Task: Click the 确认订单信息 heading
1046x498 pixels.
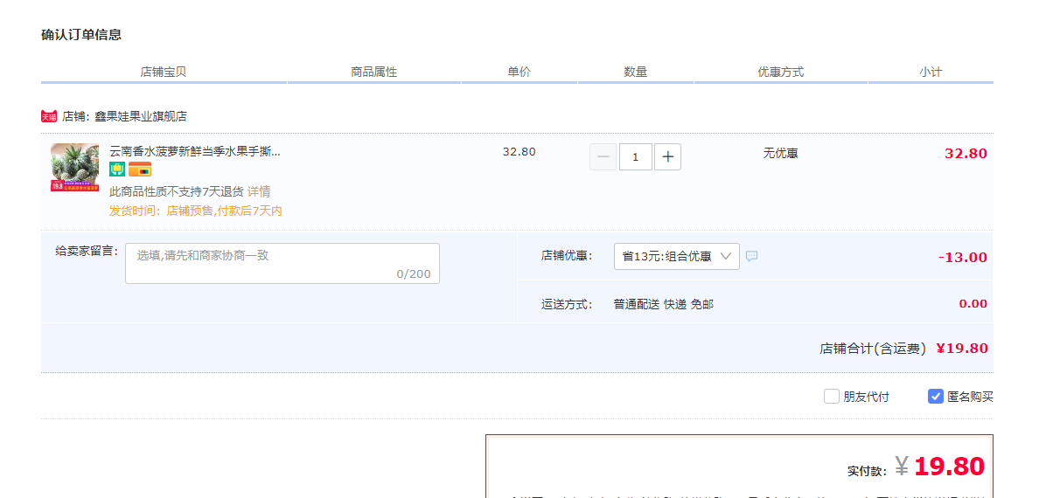Action: 81,35
